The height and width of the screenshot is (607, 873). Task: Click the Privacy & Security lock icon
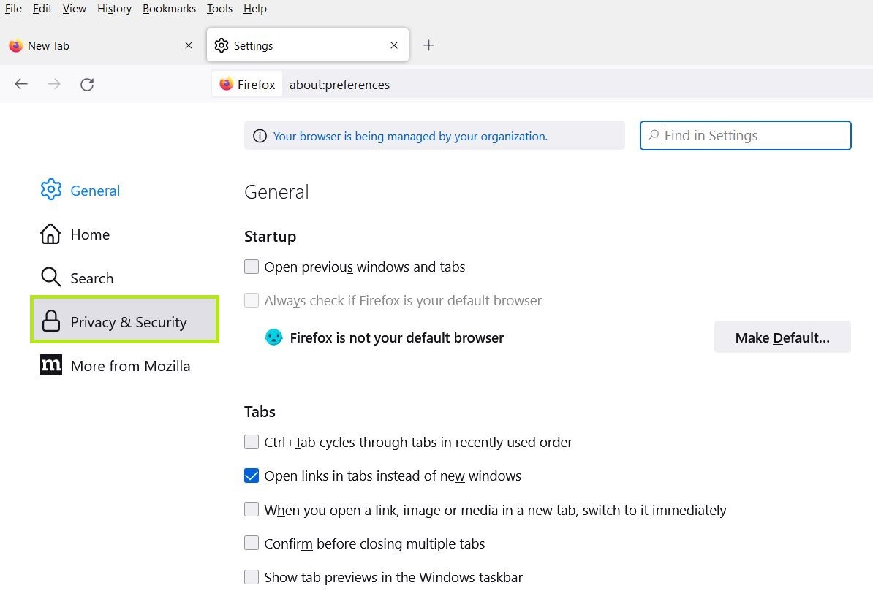pos(50,321)
